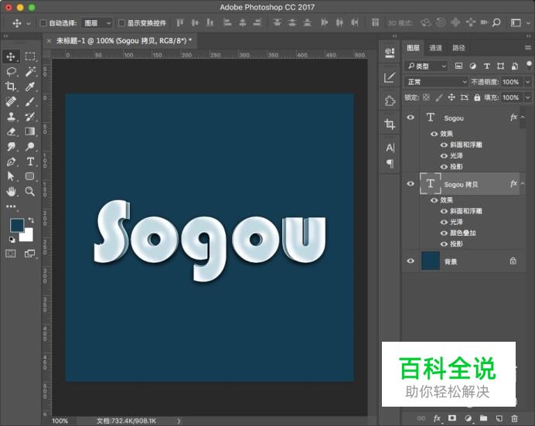Click the background color swatch
Viewport: 535px width, 426px height.
pos(27,235)
